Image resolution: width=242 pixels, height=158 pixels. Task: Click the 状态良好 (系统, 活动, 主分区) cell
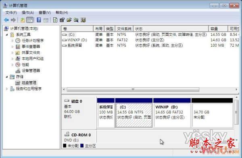click(159, 45)
